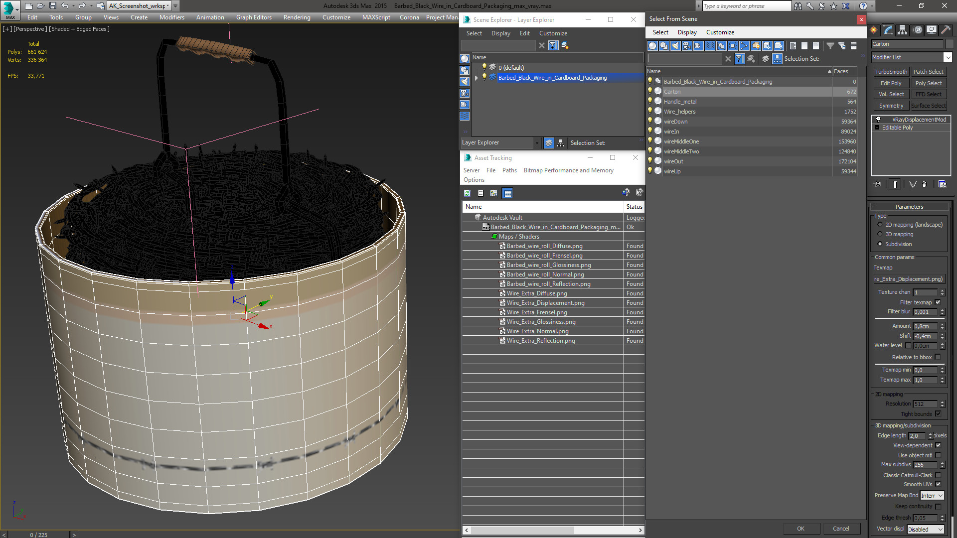This screenshot has width=957, height=538.
Task: Click Create New Layer icon in Scene Explorer
Action: click(x=565, y=45)
